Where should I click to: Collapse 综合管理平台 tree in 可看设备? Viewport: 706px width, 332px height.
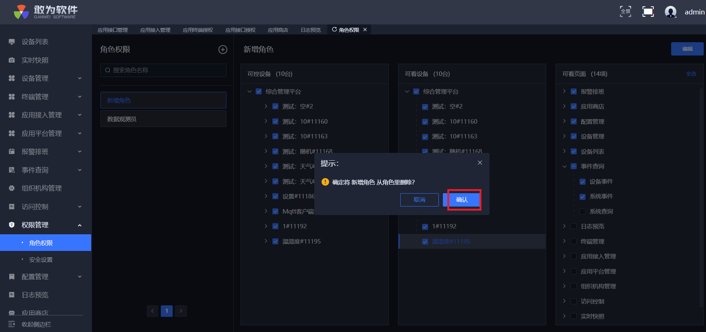click(x=407, y=91)
